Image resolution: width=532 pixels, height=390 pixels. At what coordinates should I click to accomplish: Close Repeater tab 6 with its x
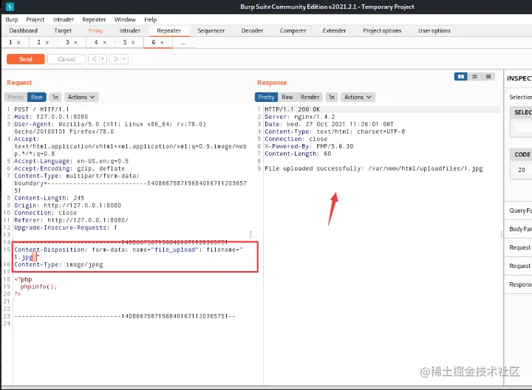point(162,42)
